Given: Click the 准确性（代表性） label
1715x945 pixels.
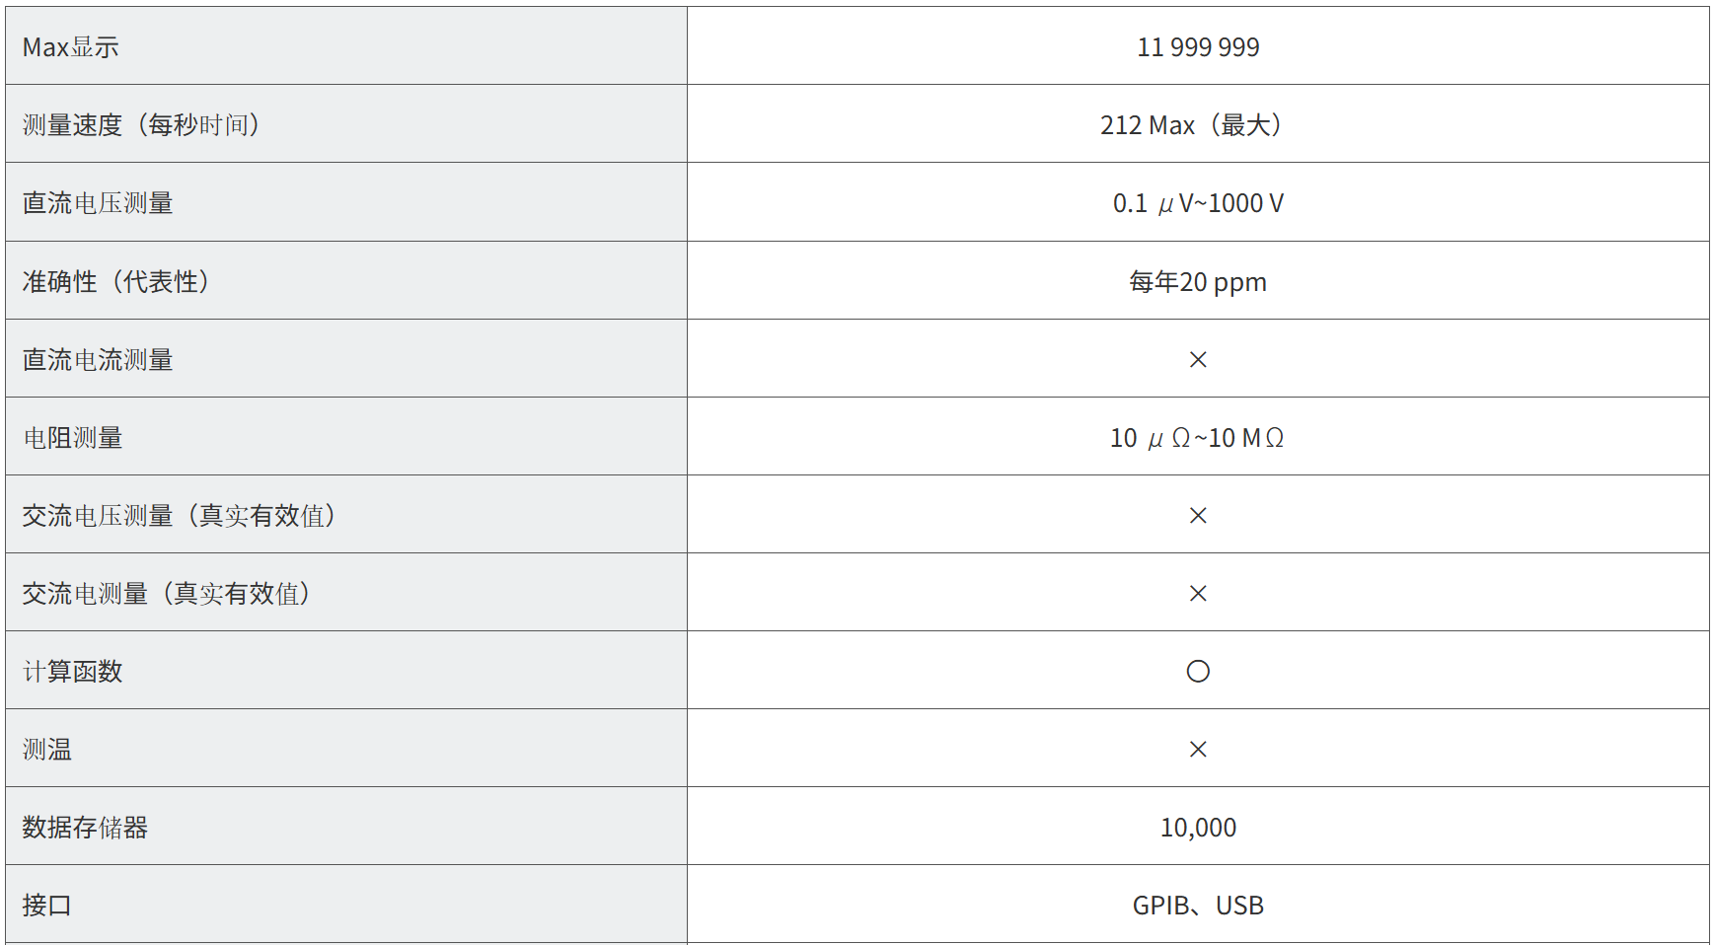Looking at the screenshot, I should (116, 282).
